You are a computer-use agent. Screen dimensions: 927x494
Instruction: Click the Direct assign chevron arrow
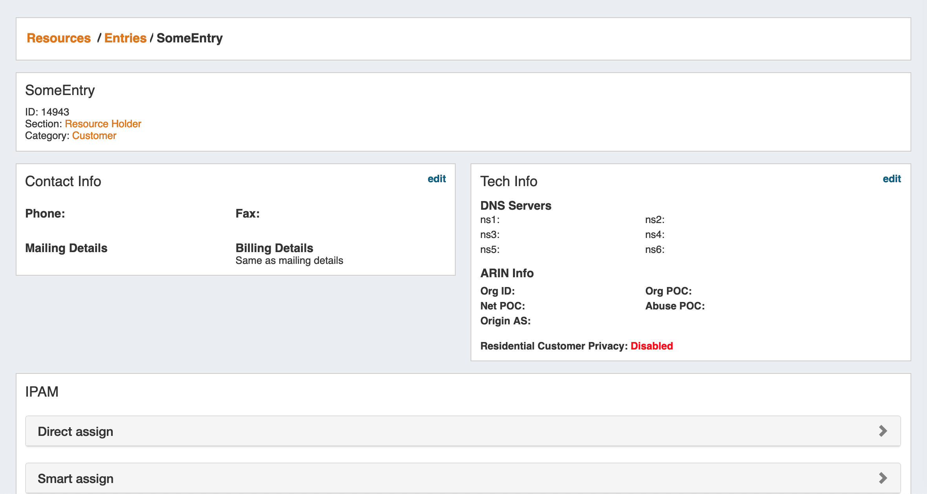point(883,431)
